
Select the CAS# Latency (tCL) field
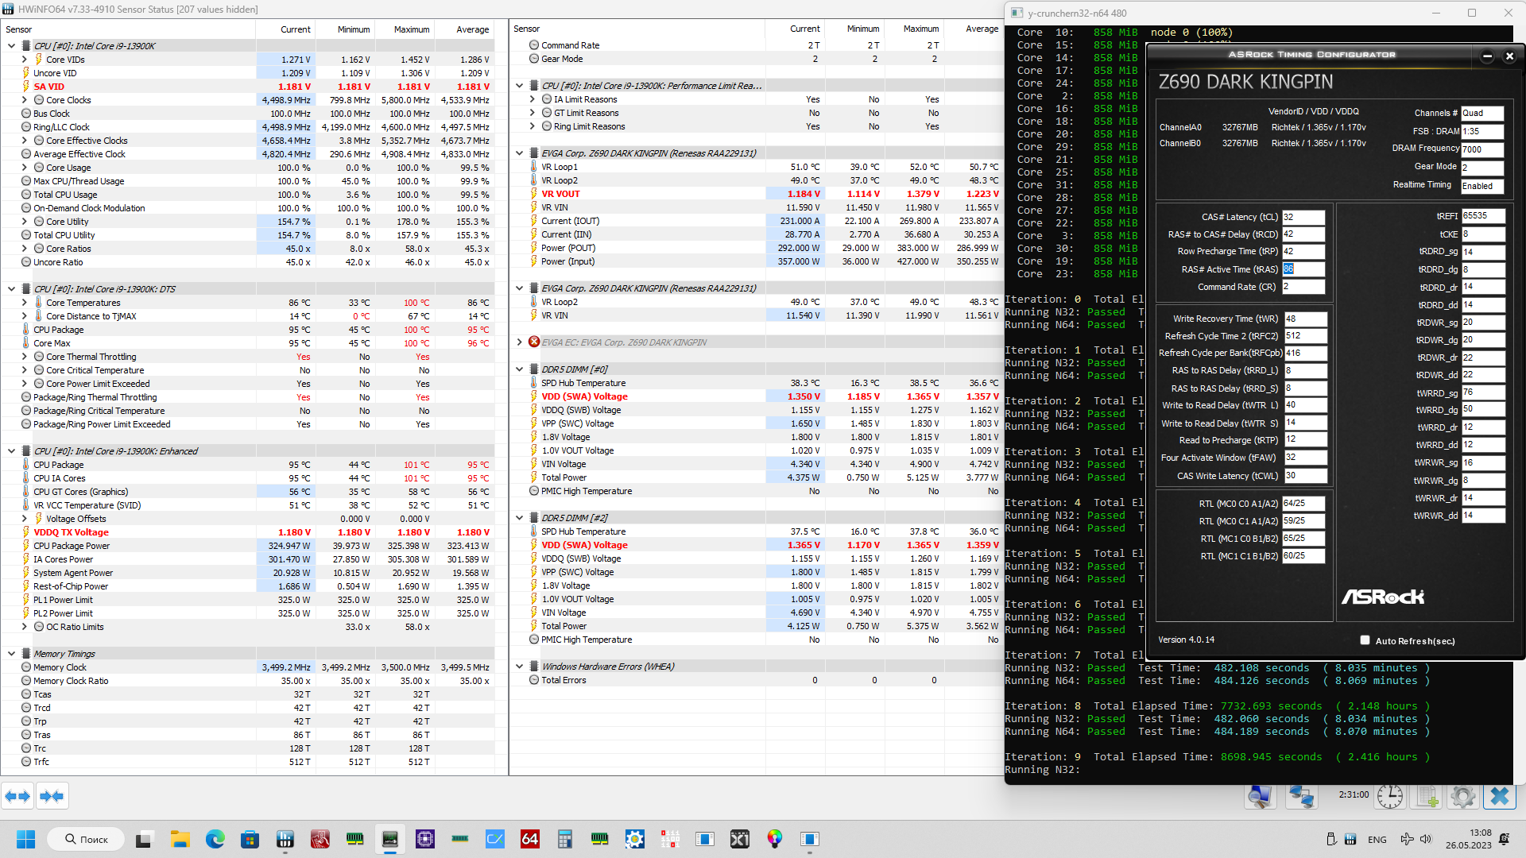(1303, 217)
